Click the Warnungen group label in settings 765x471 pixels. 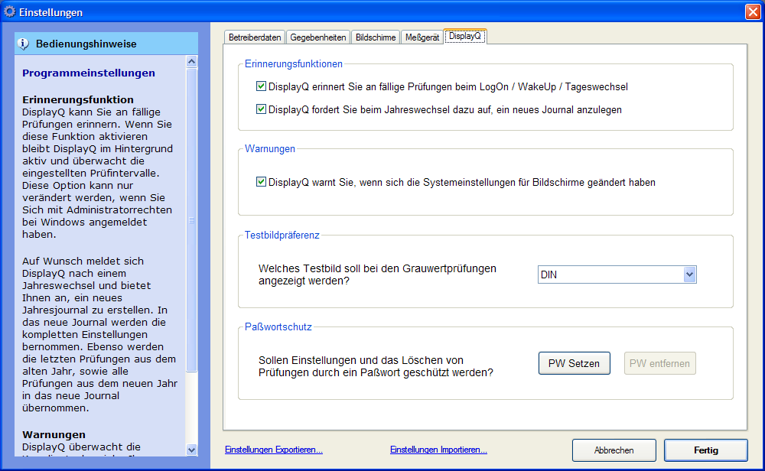(x=270, y=148)
